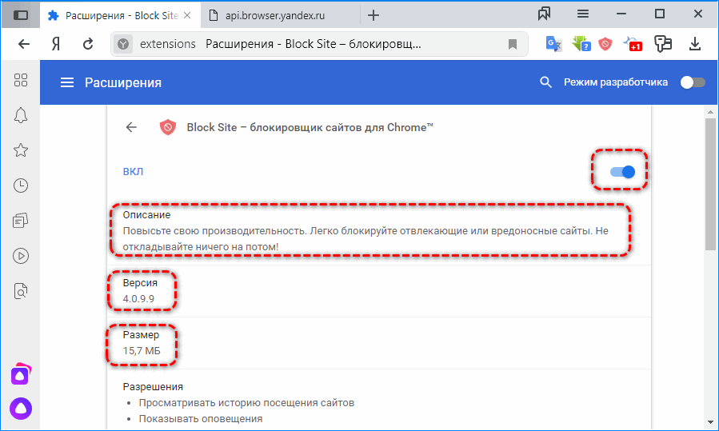The height and width of the screenshot is (431, 719).
Task: Return to extensions list with back arrow
Action: pyautogui.click(x=132, y=127)
